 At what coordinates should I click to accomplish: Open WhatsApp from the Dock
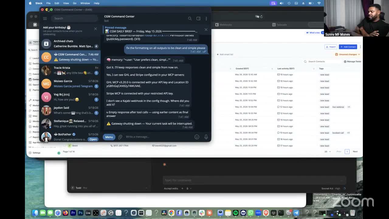coord(251,213)
